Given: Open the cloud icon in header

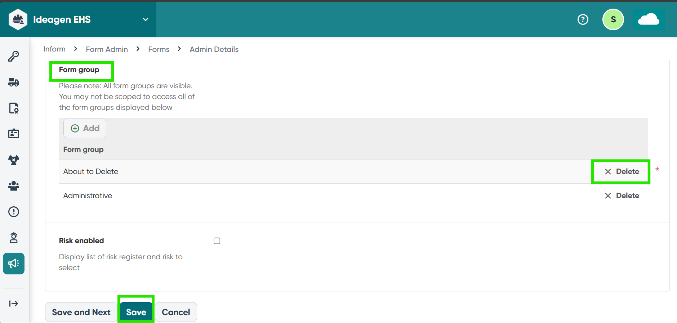Looking at the screenshot, I should click(648, 19).
